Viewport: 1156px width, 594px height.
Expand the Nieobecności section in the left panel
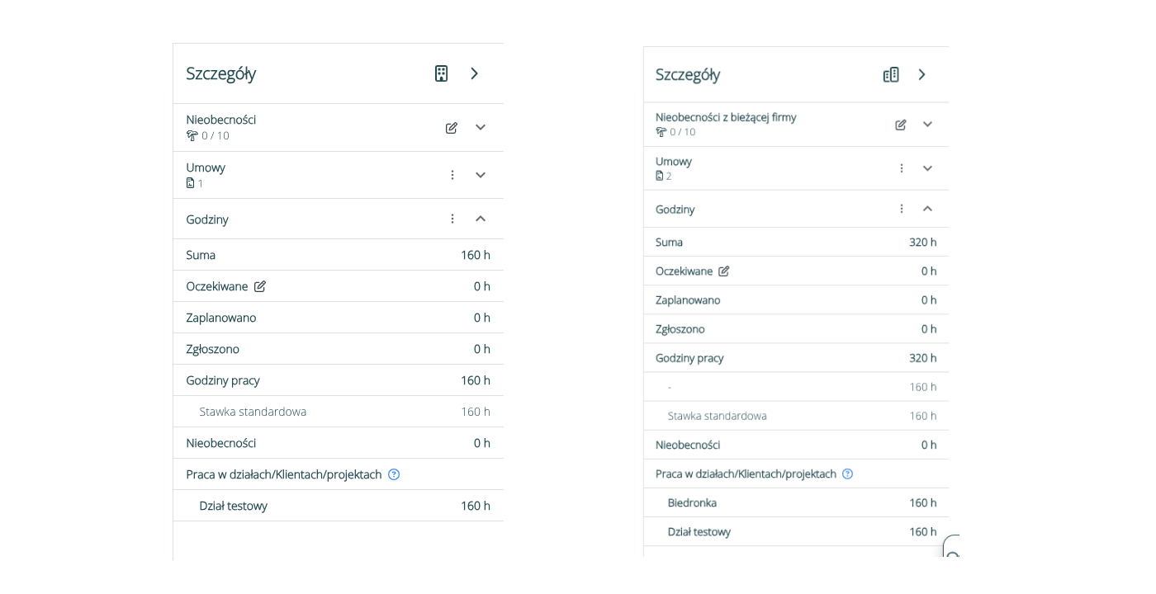click(x=481, y=128)
